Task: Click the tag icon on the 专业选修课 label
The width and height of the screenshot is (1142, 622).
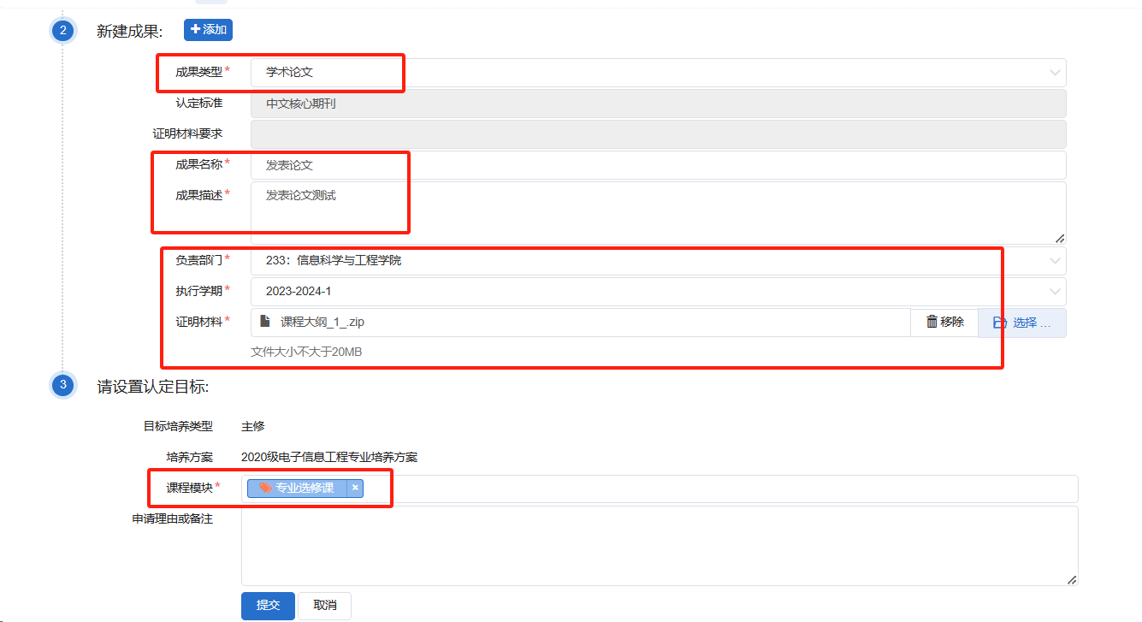Action: click(x=266, y=488)
